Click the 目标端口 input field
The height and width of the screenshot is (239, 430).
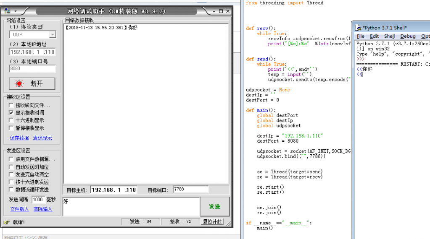190,190
